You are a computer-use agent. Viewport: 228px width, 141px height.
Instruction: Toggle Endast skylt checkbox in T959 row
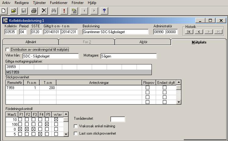click(165, 88)
